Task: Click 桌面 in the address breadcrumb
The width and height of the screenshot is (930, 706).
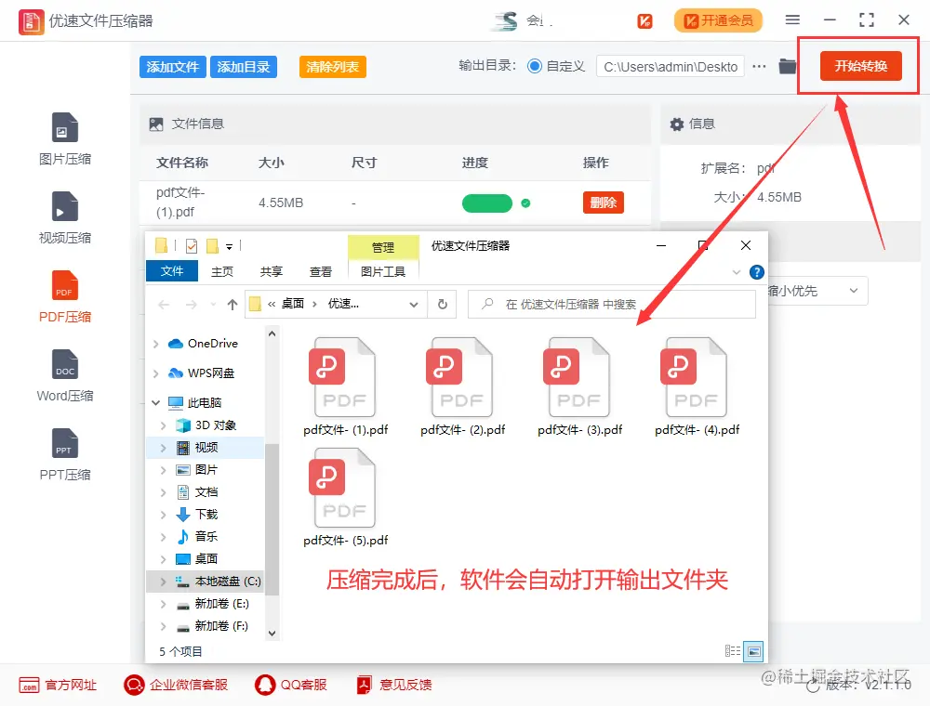Action: pyautogui.click(x=292, y=304)
